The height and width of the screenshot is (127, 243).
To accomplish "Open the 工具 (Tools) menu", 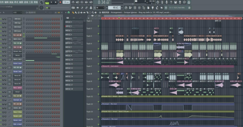I will pos(31,2).
